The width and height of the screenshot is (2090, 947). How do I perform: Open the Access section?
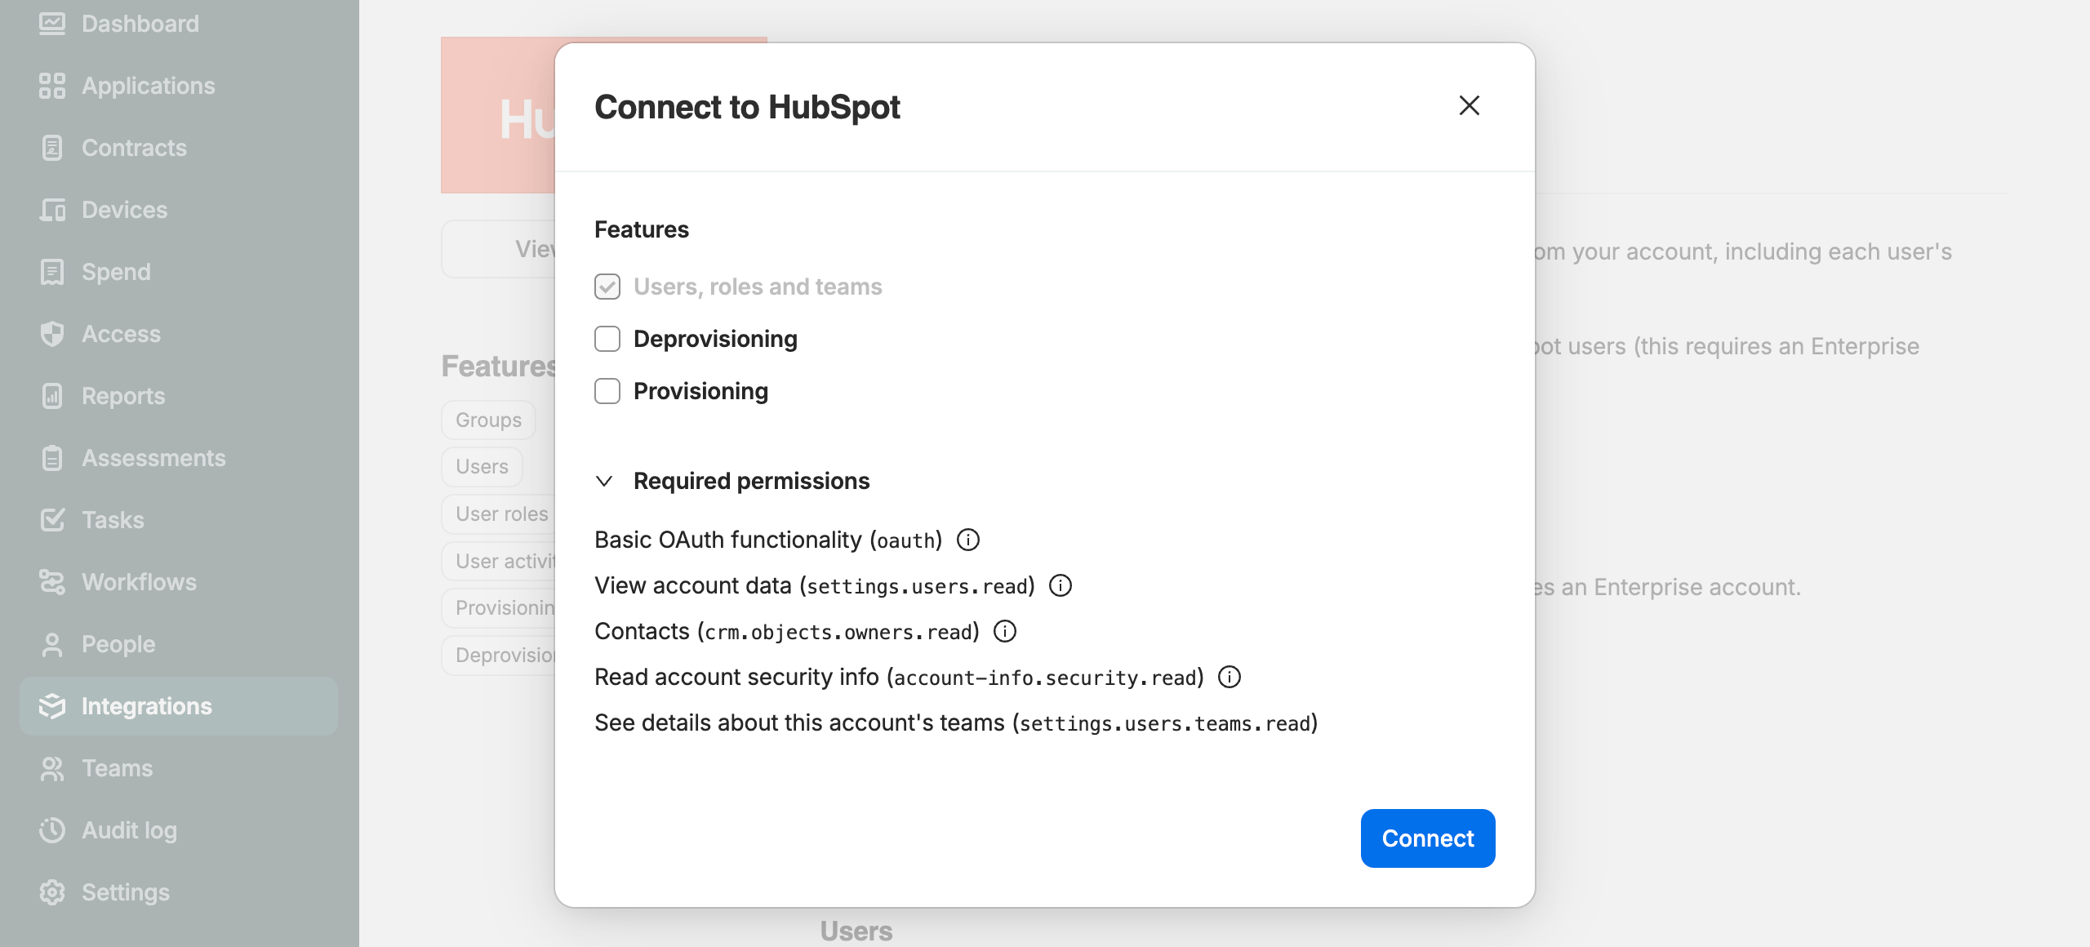pos(121,334)
